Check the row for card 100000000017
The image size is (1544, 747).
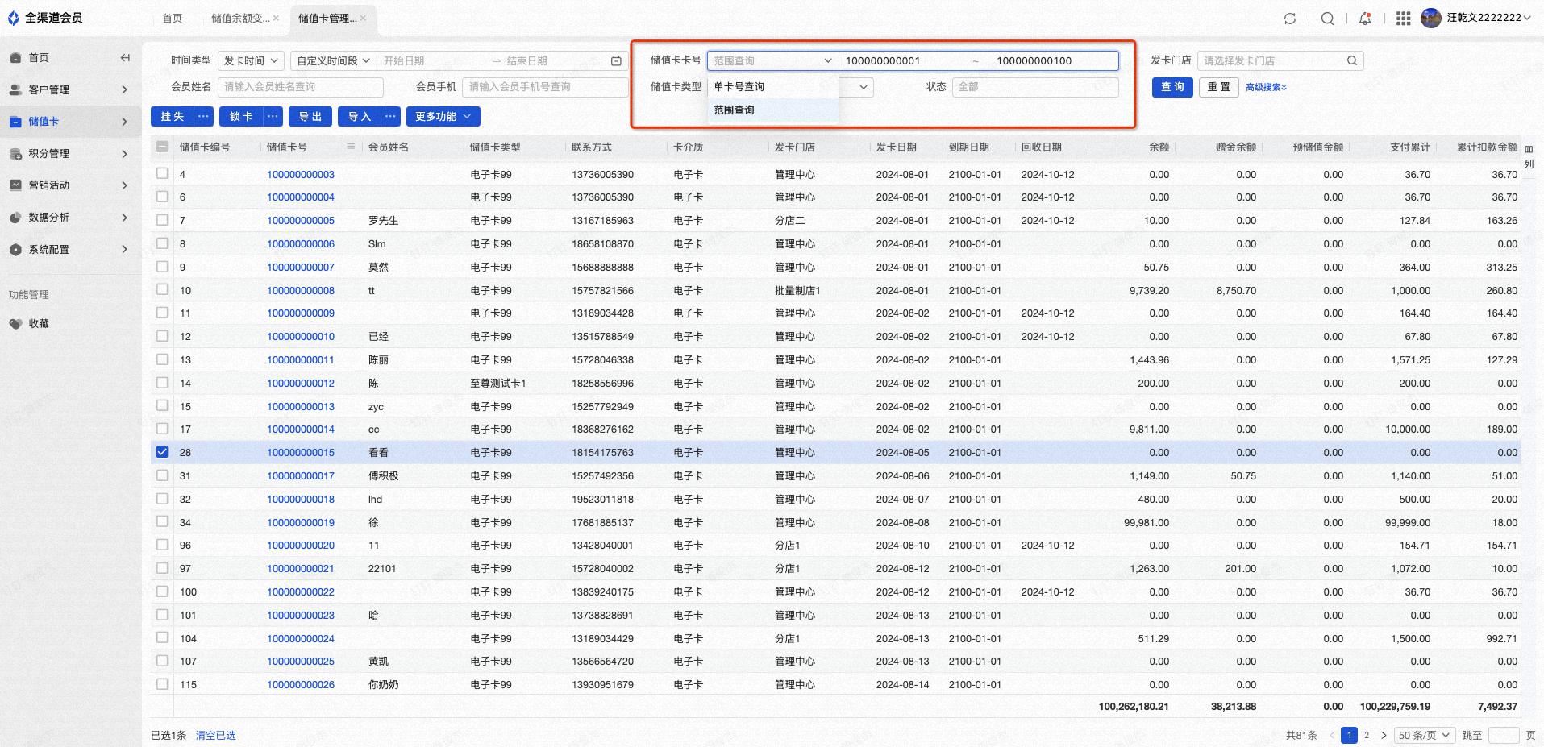[162, 475]
